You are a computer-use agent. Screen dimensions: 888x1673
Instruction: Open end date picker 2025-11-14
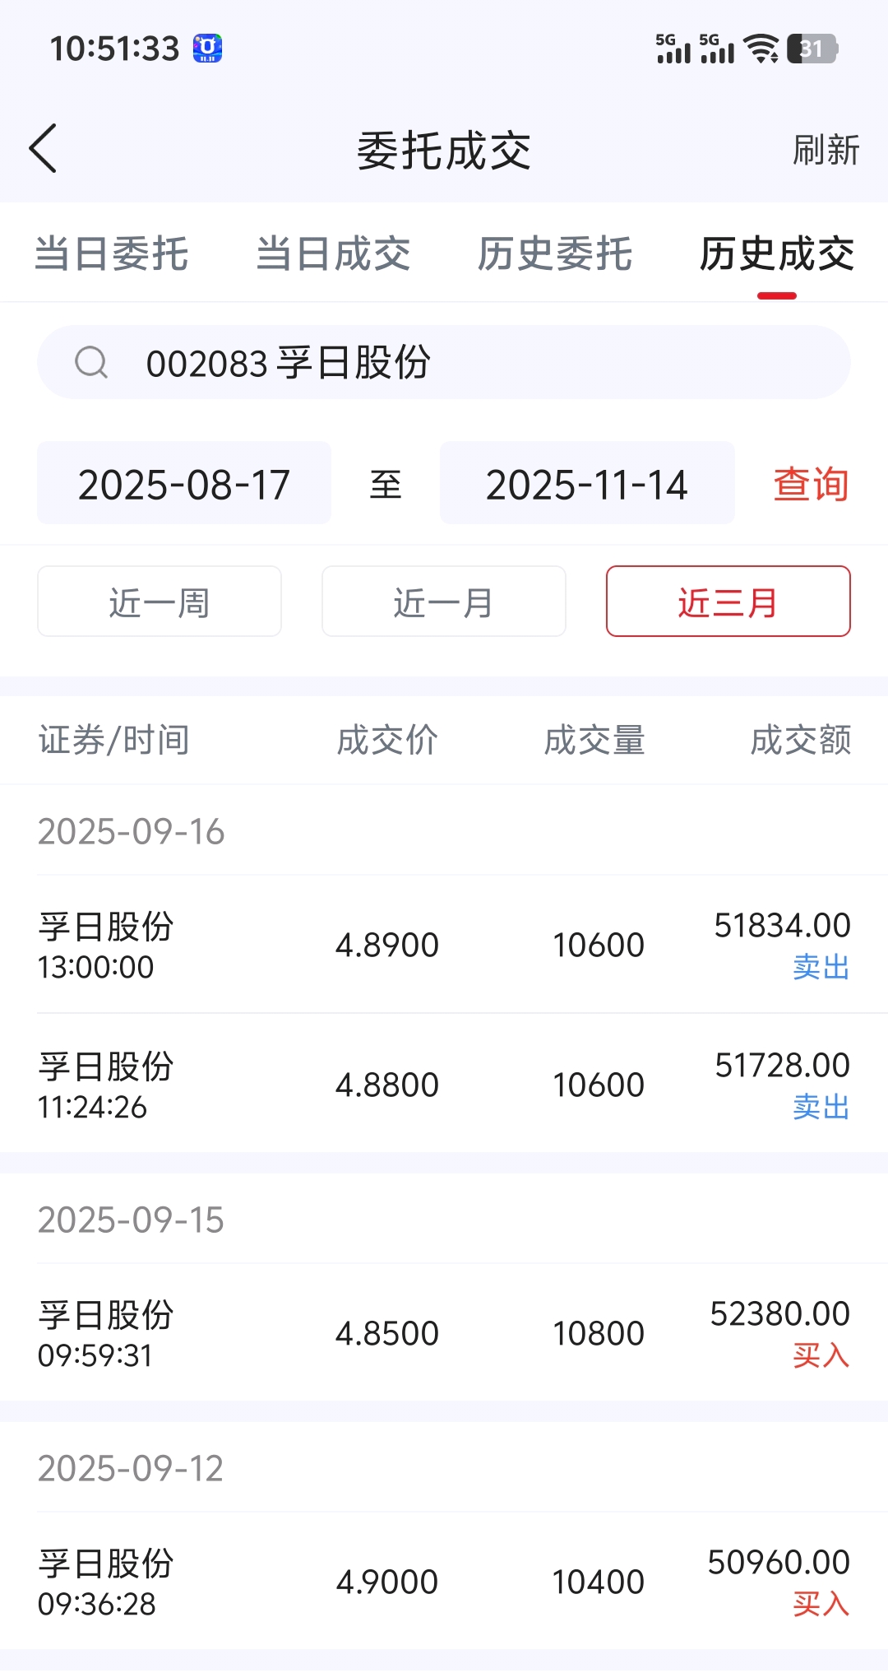click(587, 484)
